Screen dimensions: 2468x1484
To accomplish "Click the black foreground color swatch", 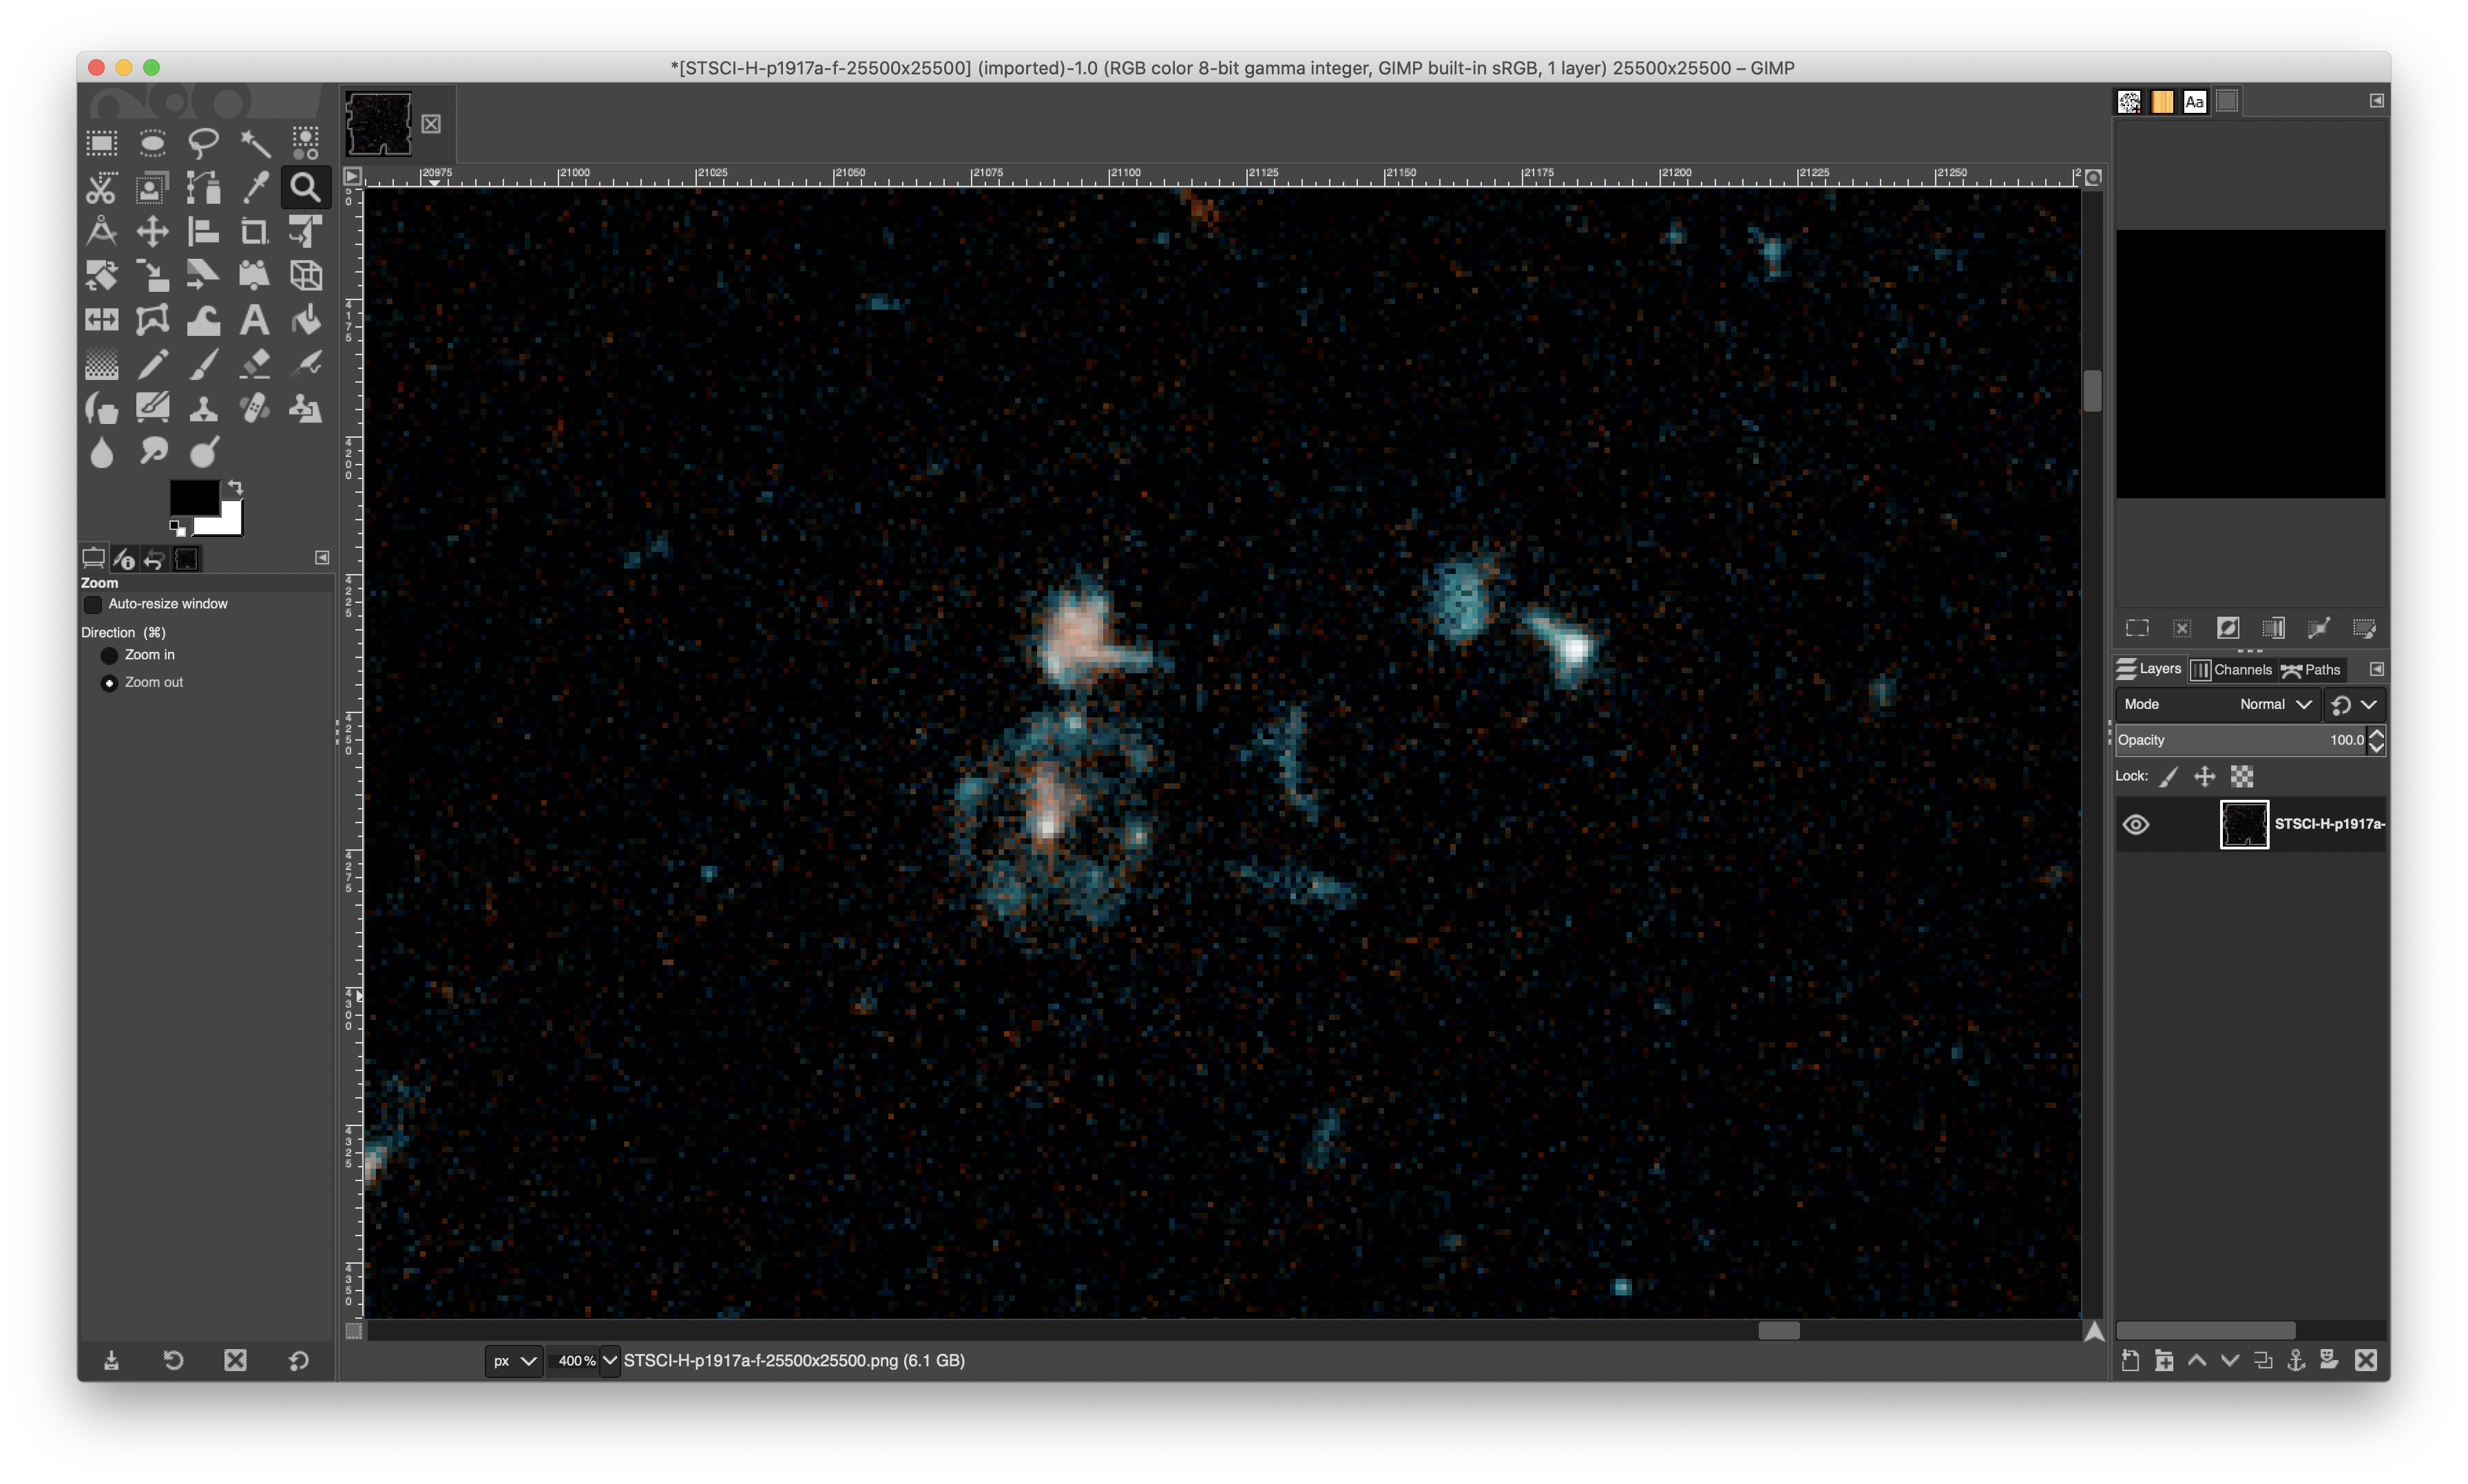I will (192, 496).
